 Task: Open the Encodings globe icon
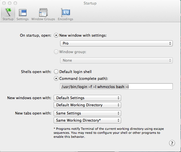click(66, 13)
